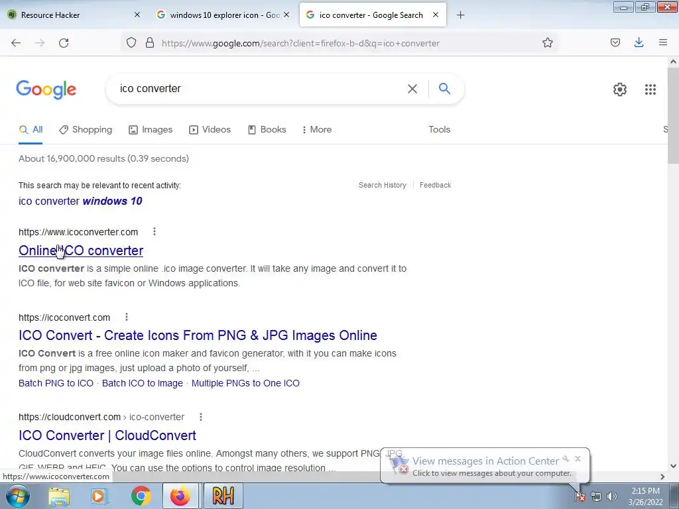Click suggestion ico converter windows 10
The image size is (679, 509).
[80, 201]
